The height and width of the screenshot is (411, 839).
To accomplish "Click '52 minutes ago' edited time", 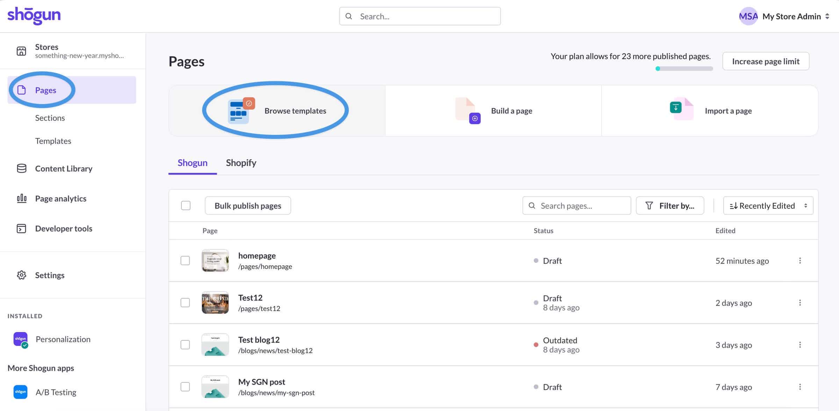I will click(742, 261).
